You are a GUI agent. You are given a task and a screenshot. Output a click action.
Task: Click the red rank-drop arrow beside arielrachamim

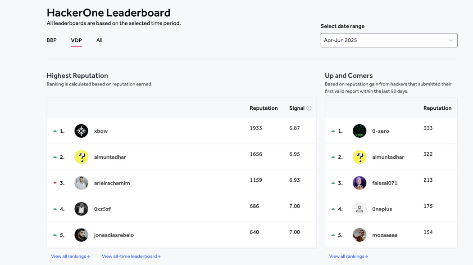[55, 183]
